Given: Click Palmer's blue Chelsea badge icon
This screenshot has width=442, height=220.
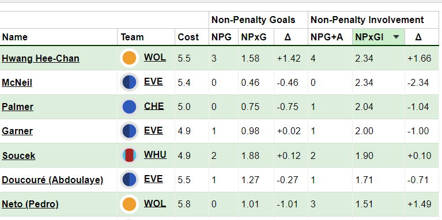Looking at the screenshot, I should [x=130, y=107].
